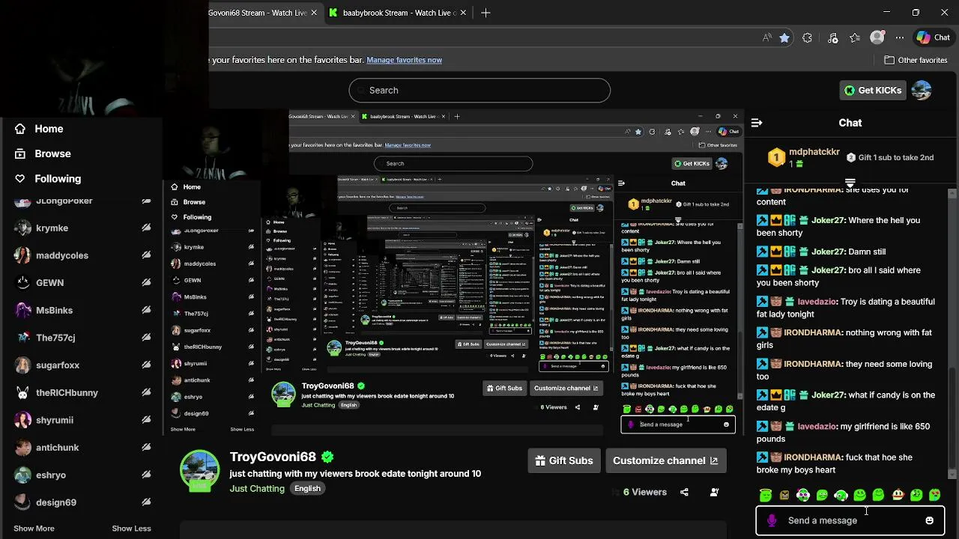Close the baabybrook Stream tab

pos(463,13)
